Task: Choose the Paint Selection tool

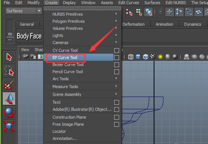Action: pos(9,85)
